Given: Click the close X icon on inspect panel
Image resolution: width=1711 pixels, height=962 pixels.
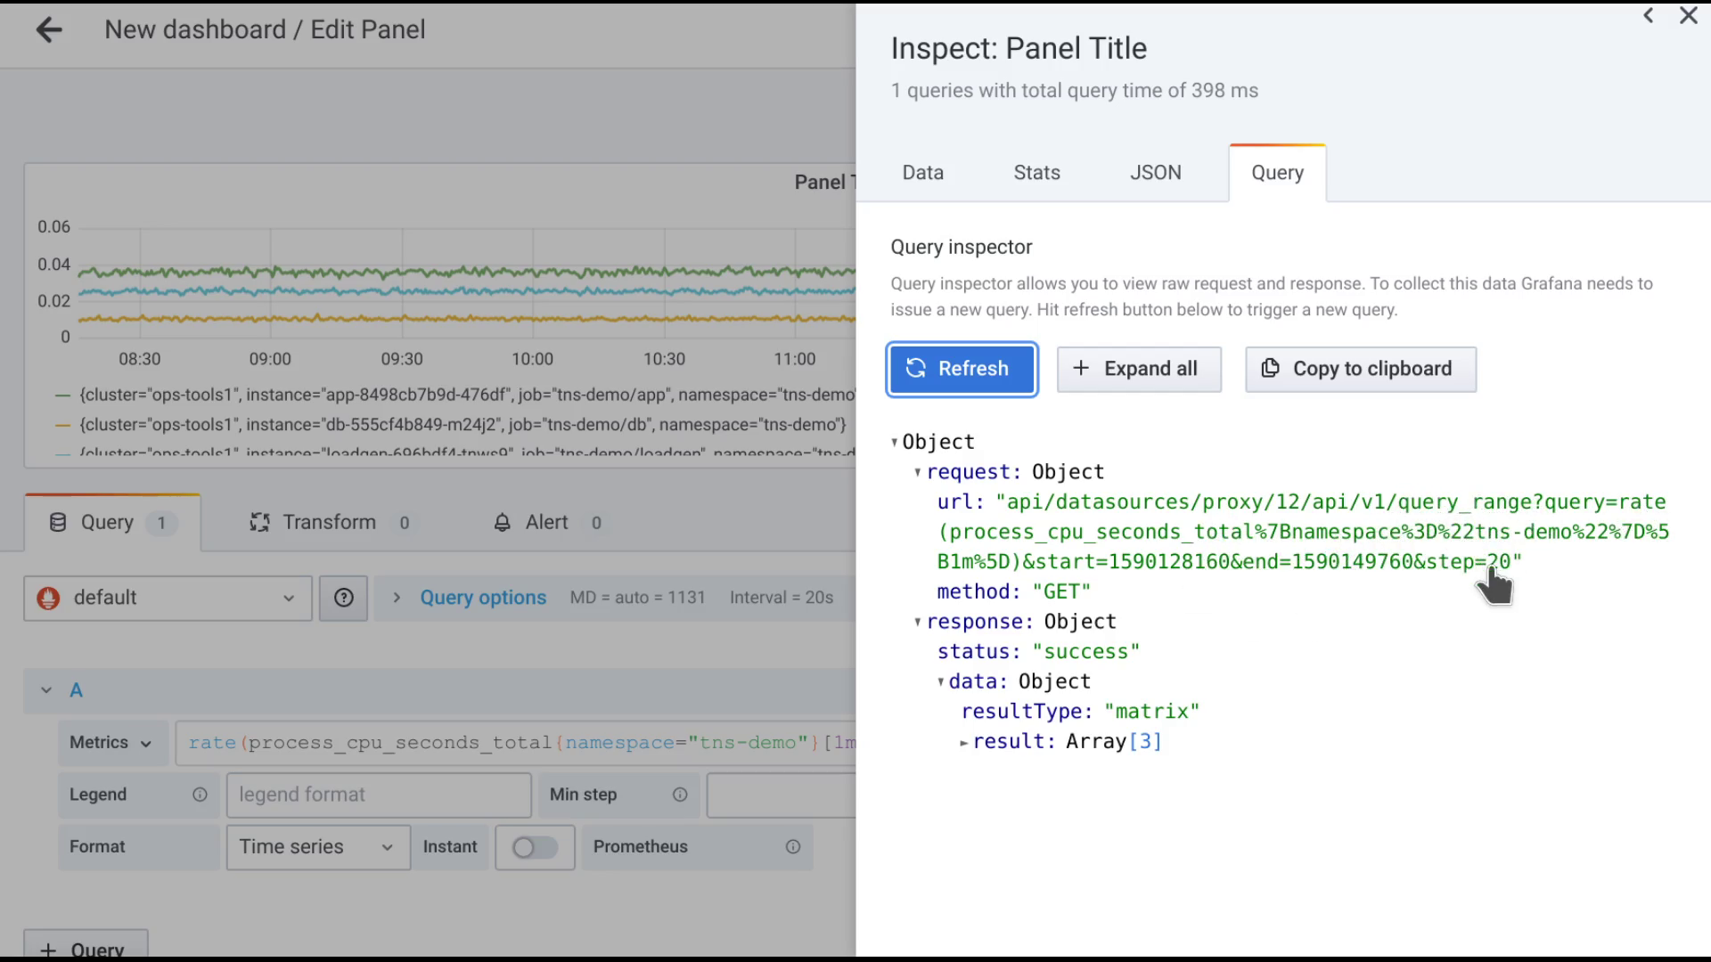Looking at the screenshot, I should pos(1689,15).
